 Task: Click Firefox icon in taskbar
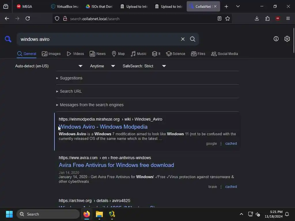click(x=87, y=214)
